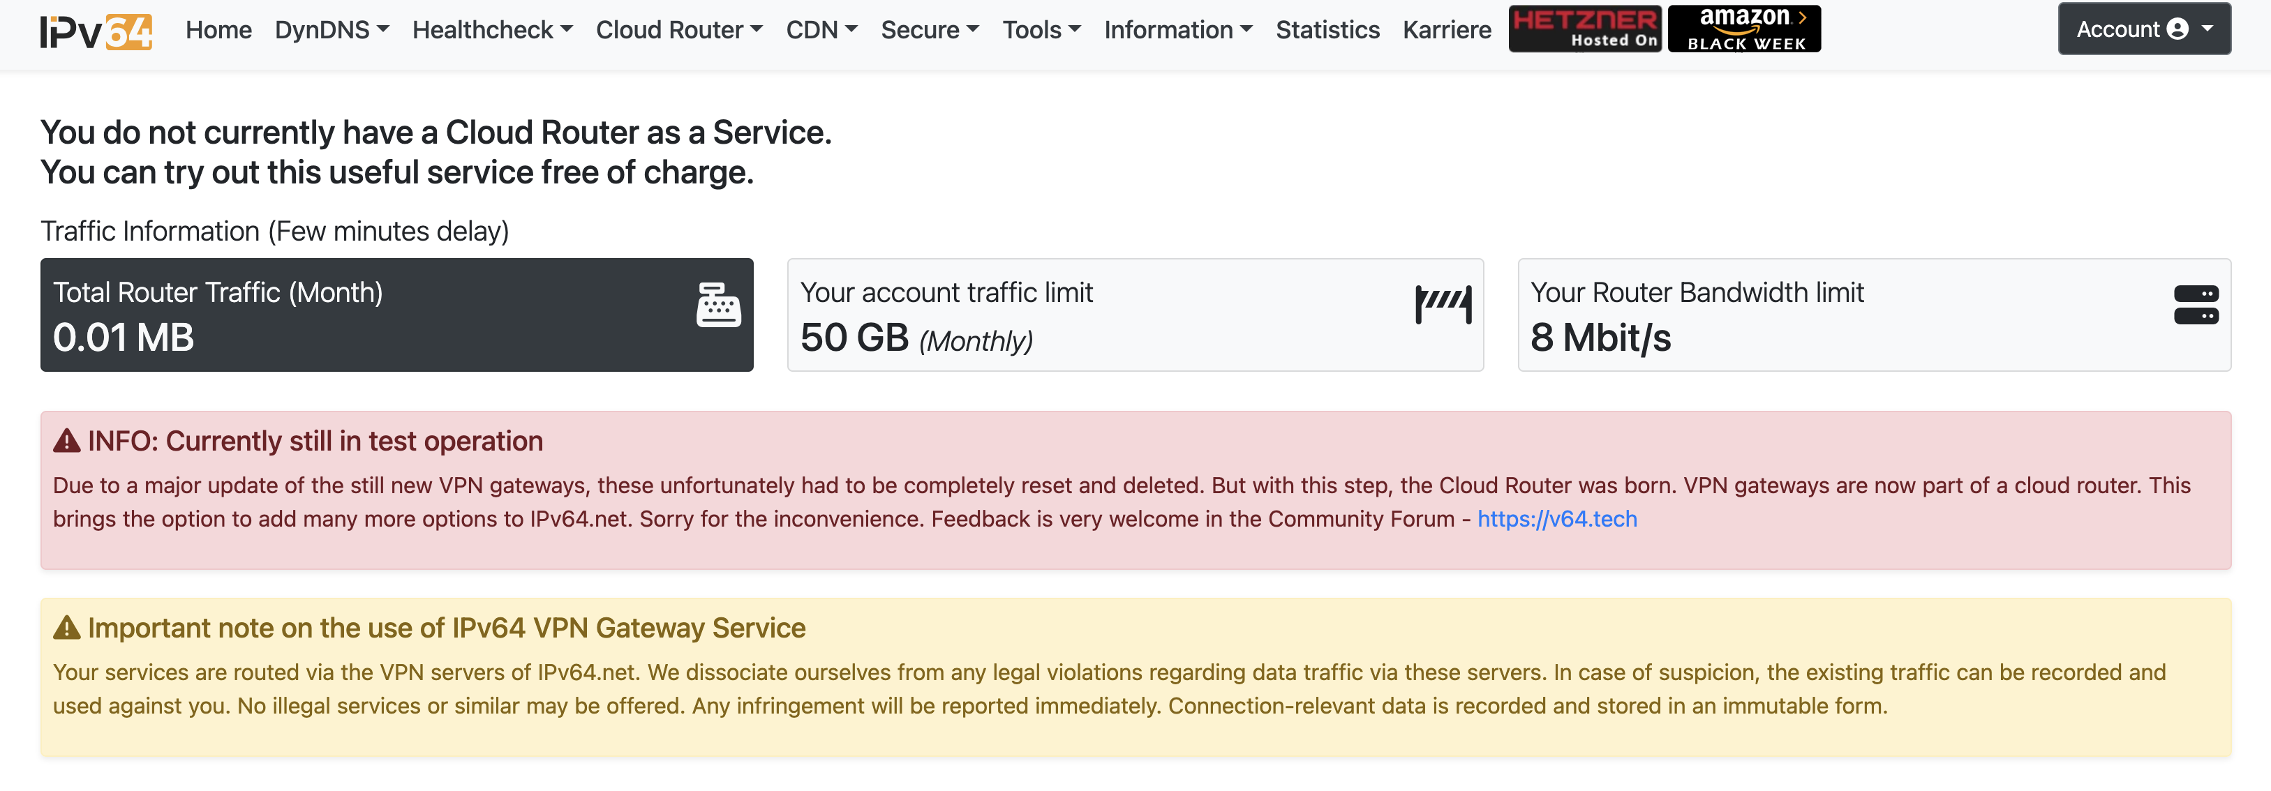Open the Tools dropdown menu
The height and width of the screenshot is (791, 2271).
coord(1041,30)
